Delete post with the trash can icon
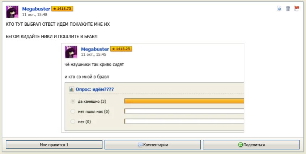Viewport: 306px width, 154px height. pos(288,9)
